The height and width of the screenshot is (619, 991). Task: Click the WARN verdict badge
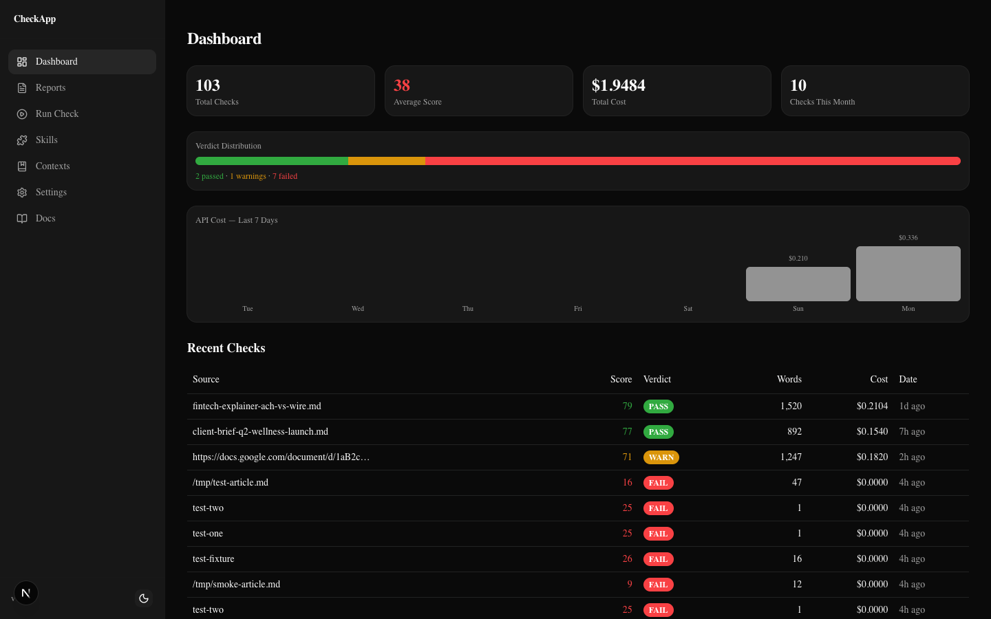click(661, 457)
